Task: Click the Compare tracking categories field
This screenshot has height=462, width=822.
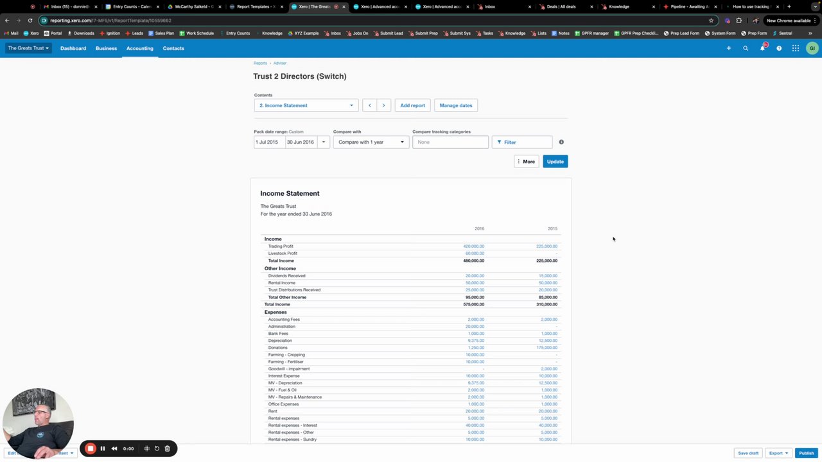Action: (x=450, y=142)
